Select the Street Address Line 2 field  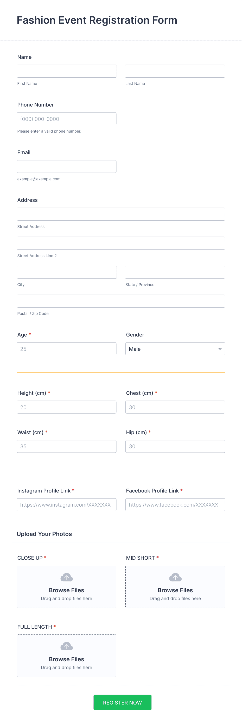click(x=121, y=243)
